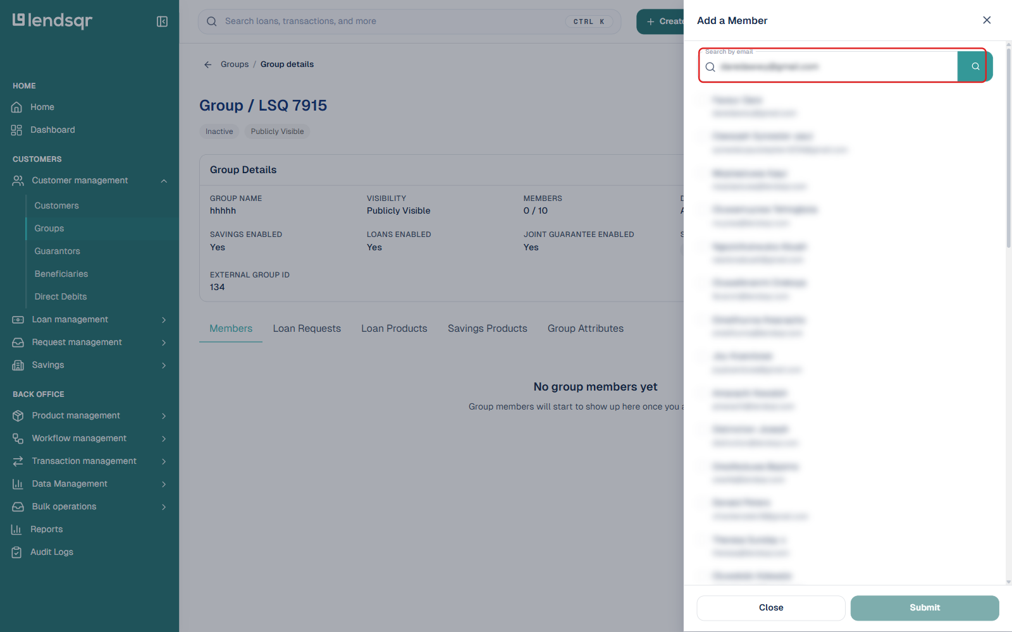Screen dimensions: 1012x632
Task: Click the Create button in the top bar
Action: tap(660, 21)
